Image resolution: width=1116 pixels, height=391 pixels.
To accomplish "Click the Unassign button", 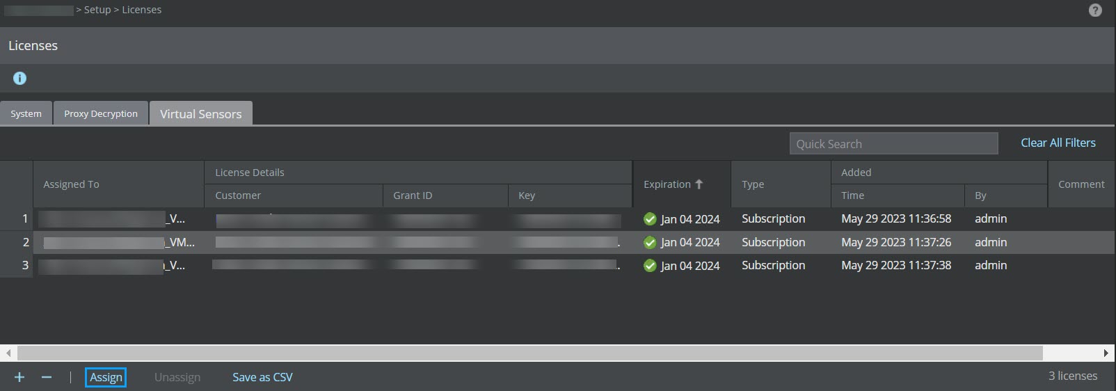I will [177, 377].
